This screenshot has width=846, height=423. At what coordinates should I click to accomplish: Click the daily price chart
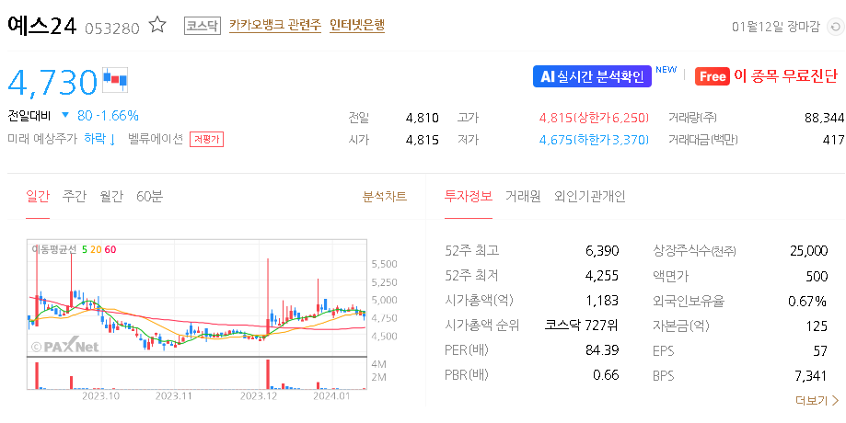point(196,297)
